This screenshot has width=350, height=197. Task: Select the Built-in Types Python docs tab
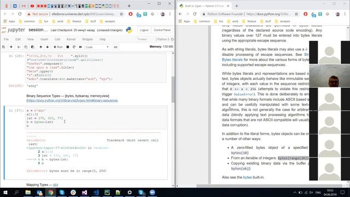tap(205, 6)
